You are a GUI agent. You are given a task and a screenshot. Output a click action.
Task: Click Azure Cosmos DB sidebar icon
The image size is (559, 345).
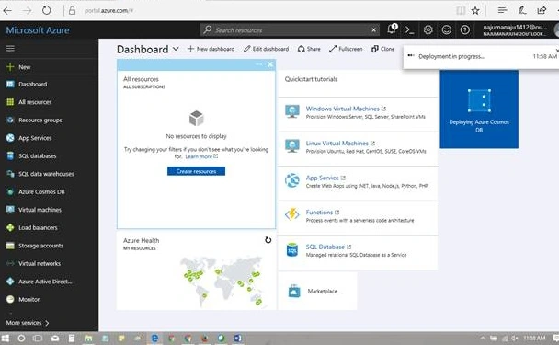click(10, 191)
